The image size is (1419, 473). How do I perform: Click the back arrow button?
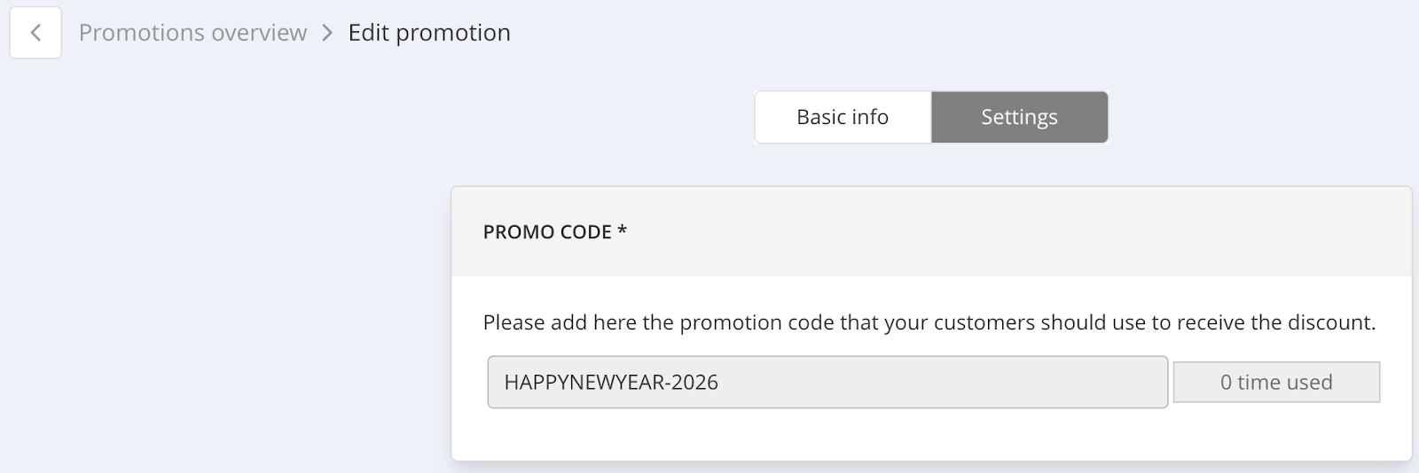click(x=35, y=33)
